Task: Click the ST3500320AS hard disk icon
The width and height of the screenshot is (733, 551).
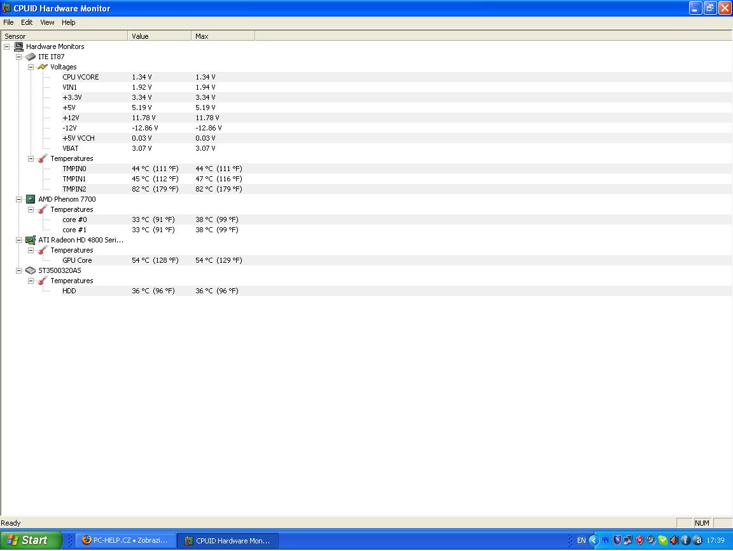Action: coord(31,270)
